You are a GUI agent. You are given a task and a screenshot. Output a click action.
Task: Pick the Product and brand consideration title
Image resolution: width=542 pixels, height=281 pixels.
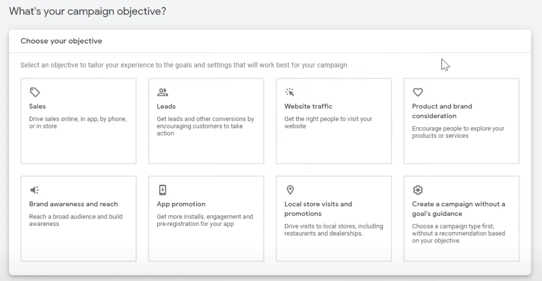pyautogui.click(x=442, y=111)
